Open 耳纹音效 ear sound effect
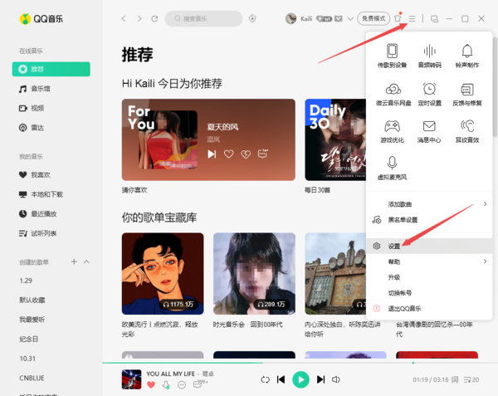 pyautogui.click(x=466, y=131)
